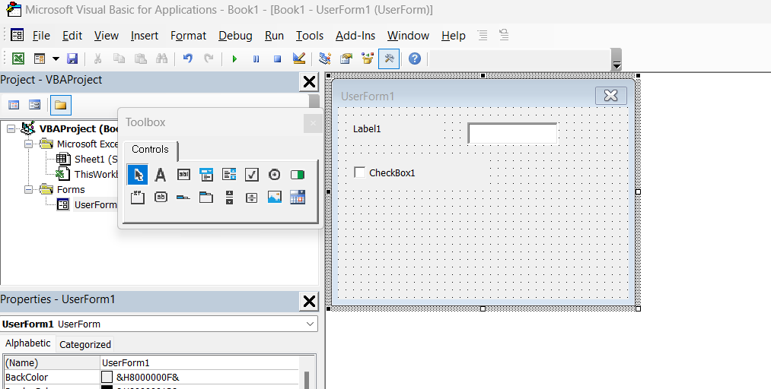Image resolution: width=771 pixels, height=389 pixels.
Task: Open the Format menu
Action: coord(188,36)
